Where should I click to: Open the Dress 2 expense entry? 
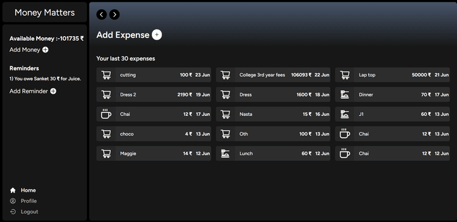click(x=154, y=95)
